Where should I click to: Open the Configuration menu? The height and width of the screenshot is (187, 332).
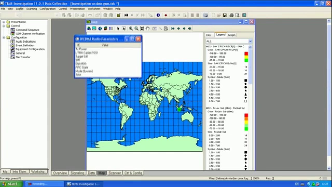coord(48,9)
